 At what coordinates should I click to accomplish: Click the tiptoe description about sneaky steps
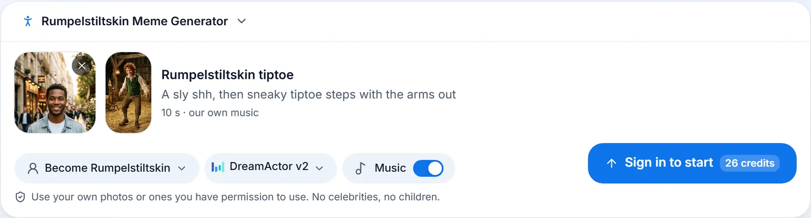pos(309,95)
